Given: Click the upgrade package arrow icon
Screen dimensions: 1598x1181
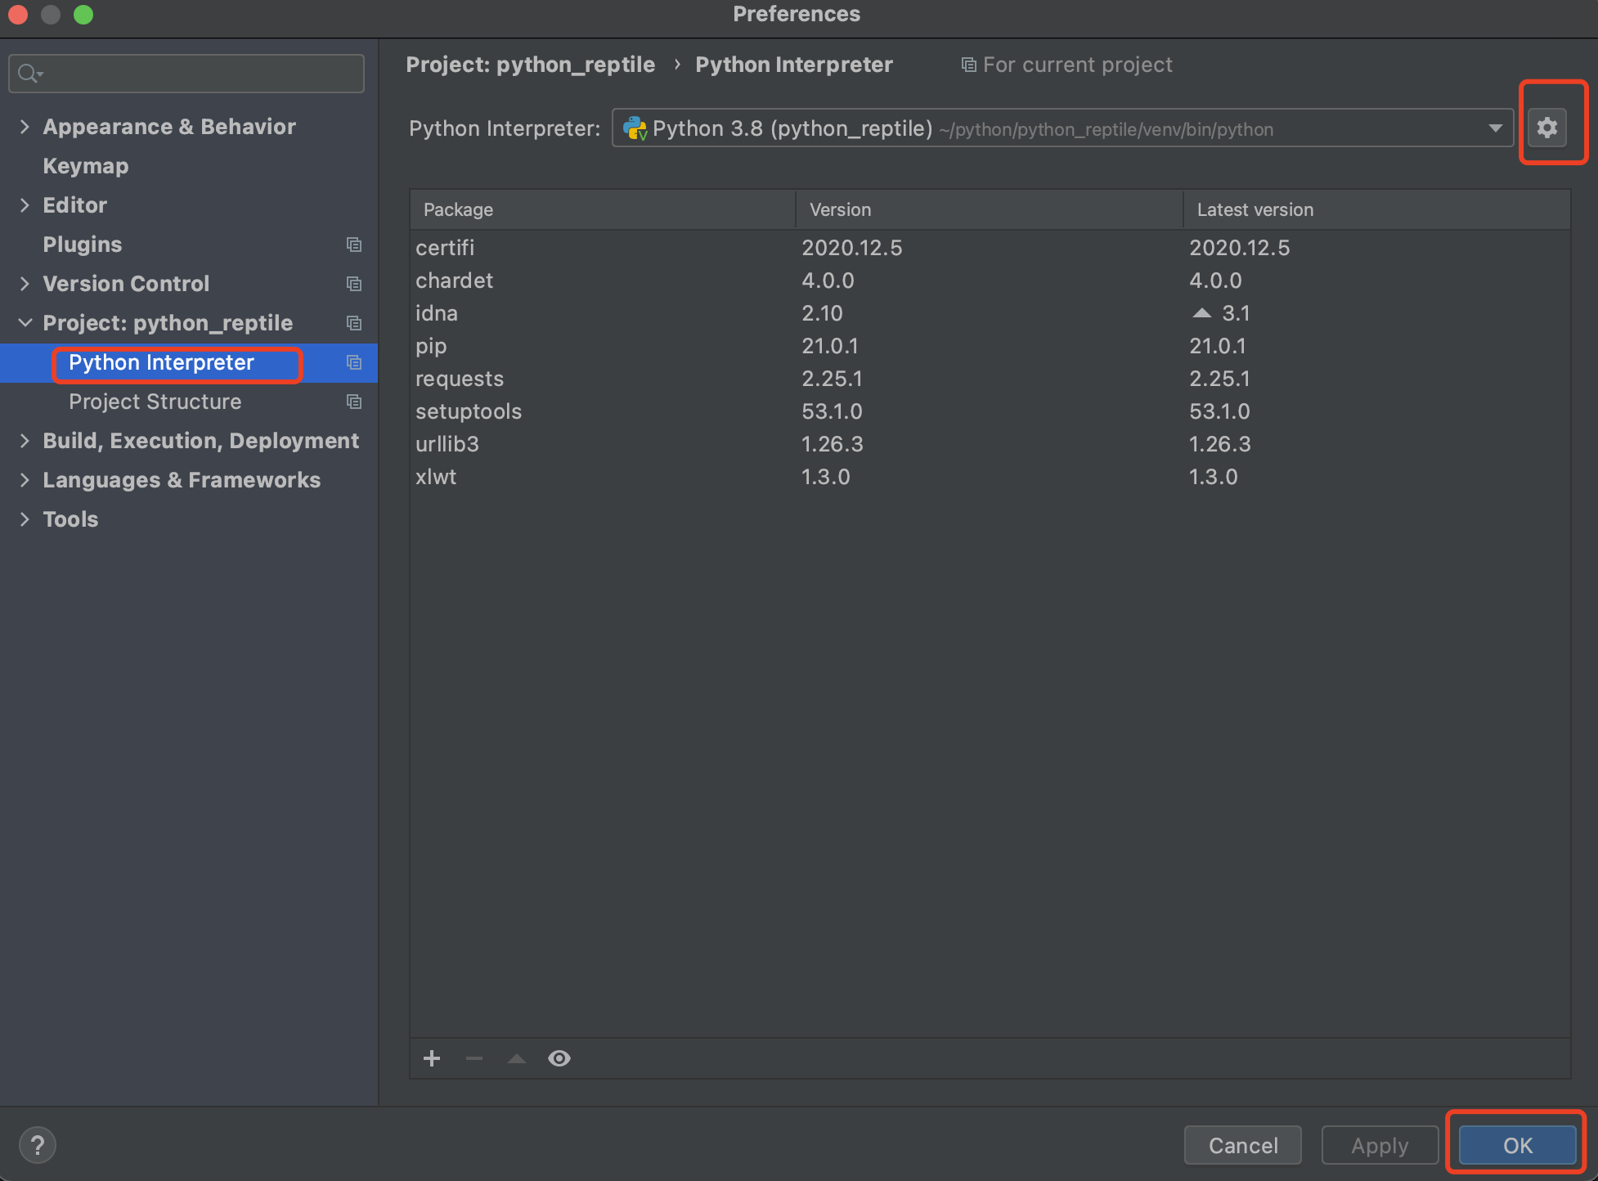Looking at the screenshot, I should pos(517,1058).
